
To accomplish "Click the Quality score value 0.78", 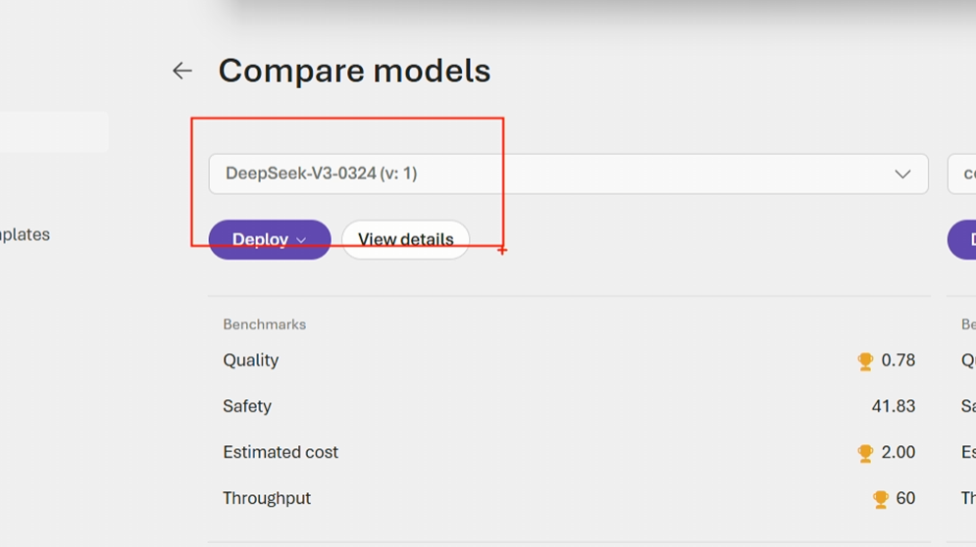I will click(x=898, y=361).
